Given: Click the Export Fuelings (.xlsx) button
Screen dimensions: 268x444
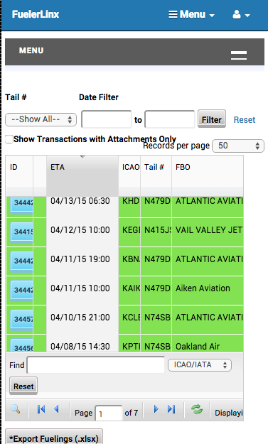Looking at the screenshot, I should (x=54, y=437).
